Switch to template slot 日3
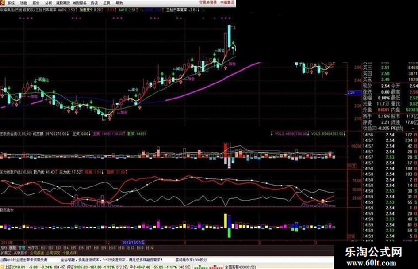This screenshot has height=269, width=418. [59, 248]
